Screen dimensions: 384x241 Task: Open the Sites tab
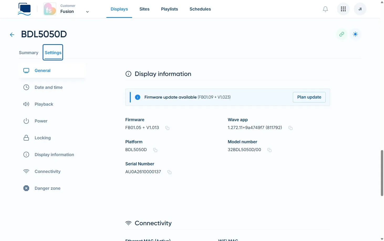point(144,9)
